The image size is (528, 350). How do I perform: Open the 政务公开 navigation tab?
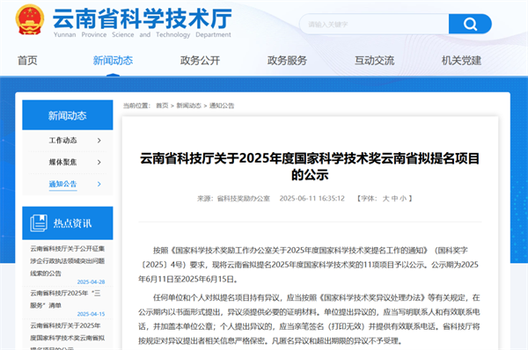click(200, 61)
